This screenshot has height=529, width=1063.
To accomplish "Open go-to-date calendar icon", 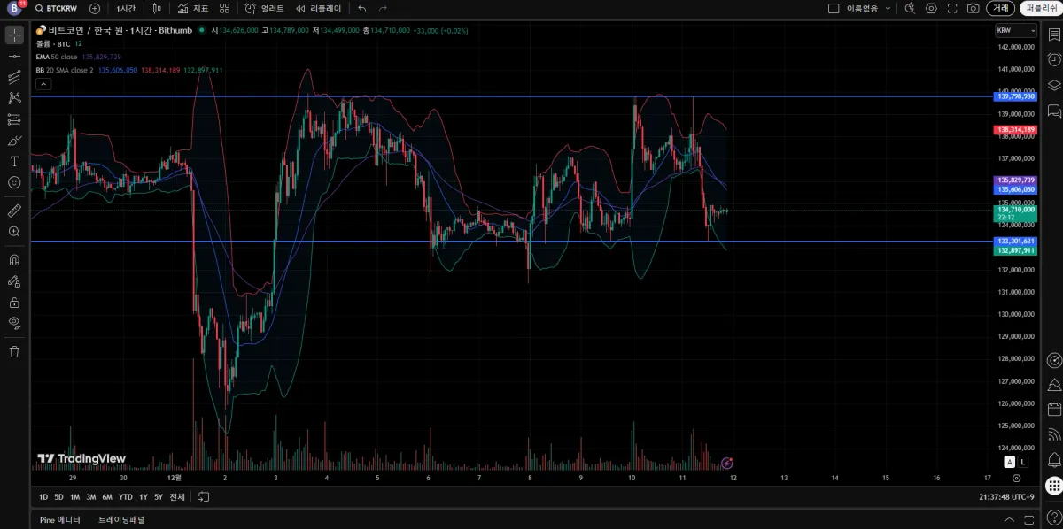I will click(204, 496).
